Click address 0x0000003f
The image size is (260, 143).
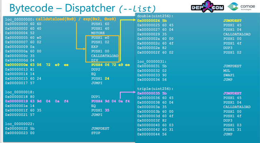click(149, 121)
